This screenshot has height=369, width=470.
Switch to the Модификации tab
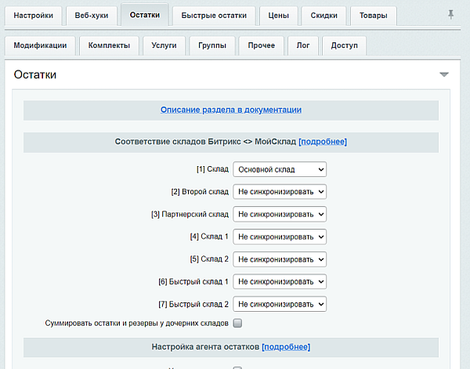[40, 46]
